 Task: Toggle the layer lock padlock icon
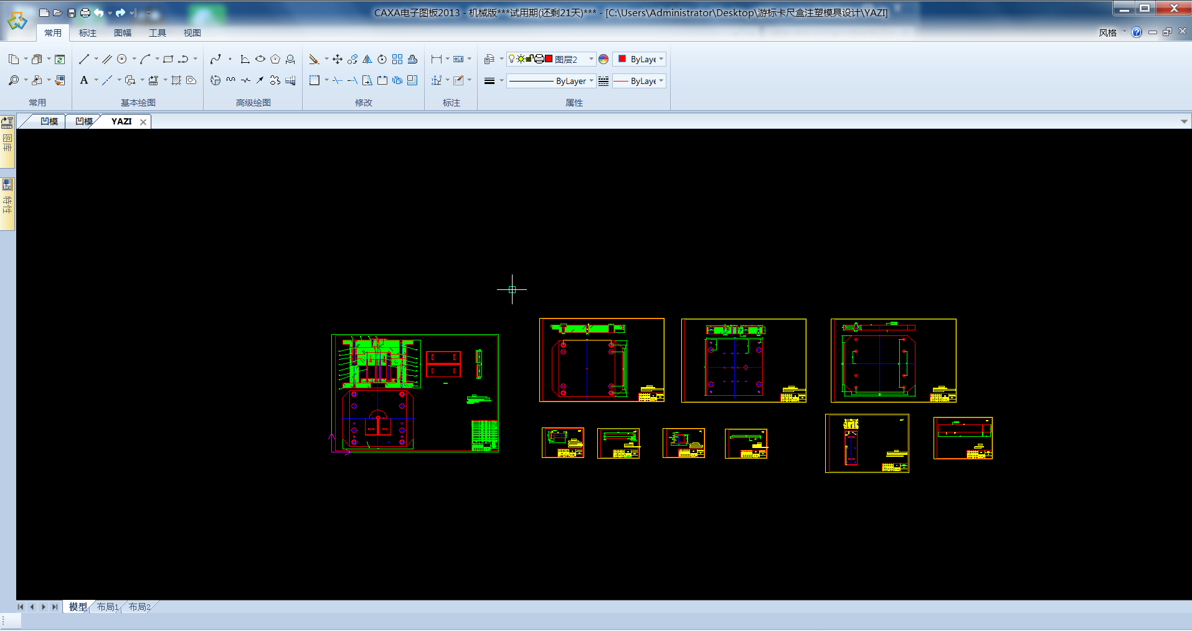point(529,59)
